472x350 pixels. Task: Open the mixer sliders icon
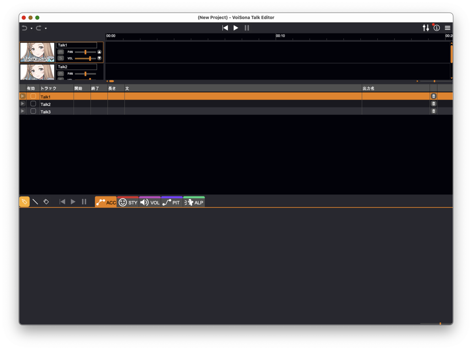[426, 28]
